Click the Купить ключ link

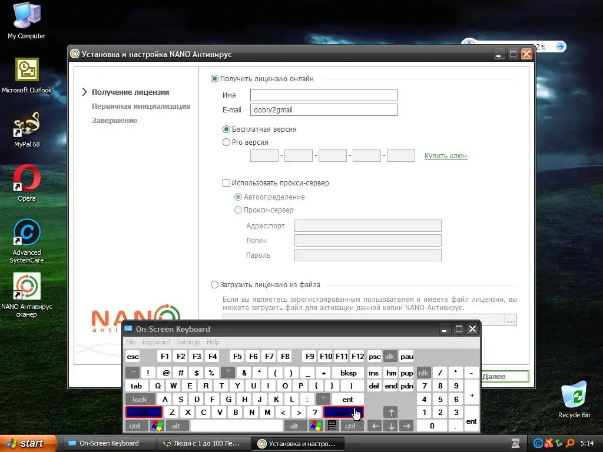tap(446, 155)
